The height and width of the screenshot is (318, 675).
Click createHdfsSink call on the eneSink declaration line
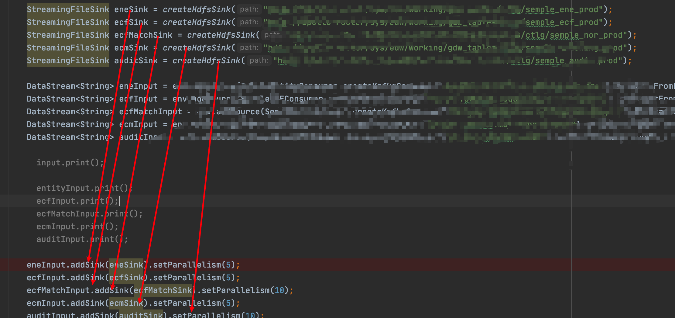[197, 9]
